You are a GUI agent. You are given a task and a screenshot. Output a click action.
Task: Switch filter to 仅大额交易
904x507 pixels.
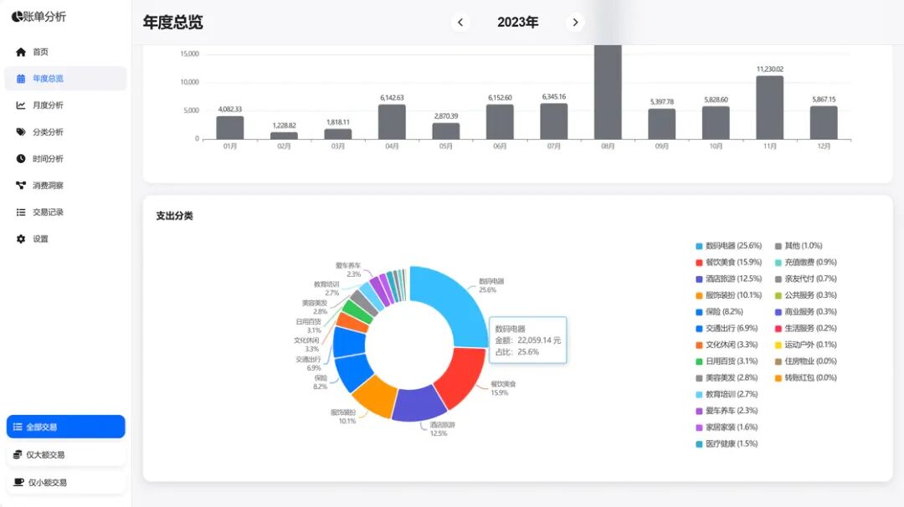point(66,454)
